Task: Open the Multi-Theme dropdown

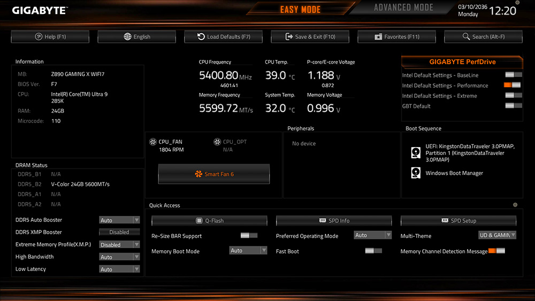Action: pos(497,235)
